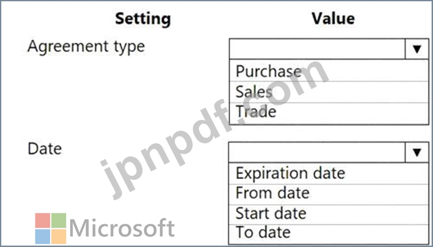
Task: Choose Sales in the Agreement type list
Action: click(x=254, y=91)
